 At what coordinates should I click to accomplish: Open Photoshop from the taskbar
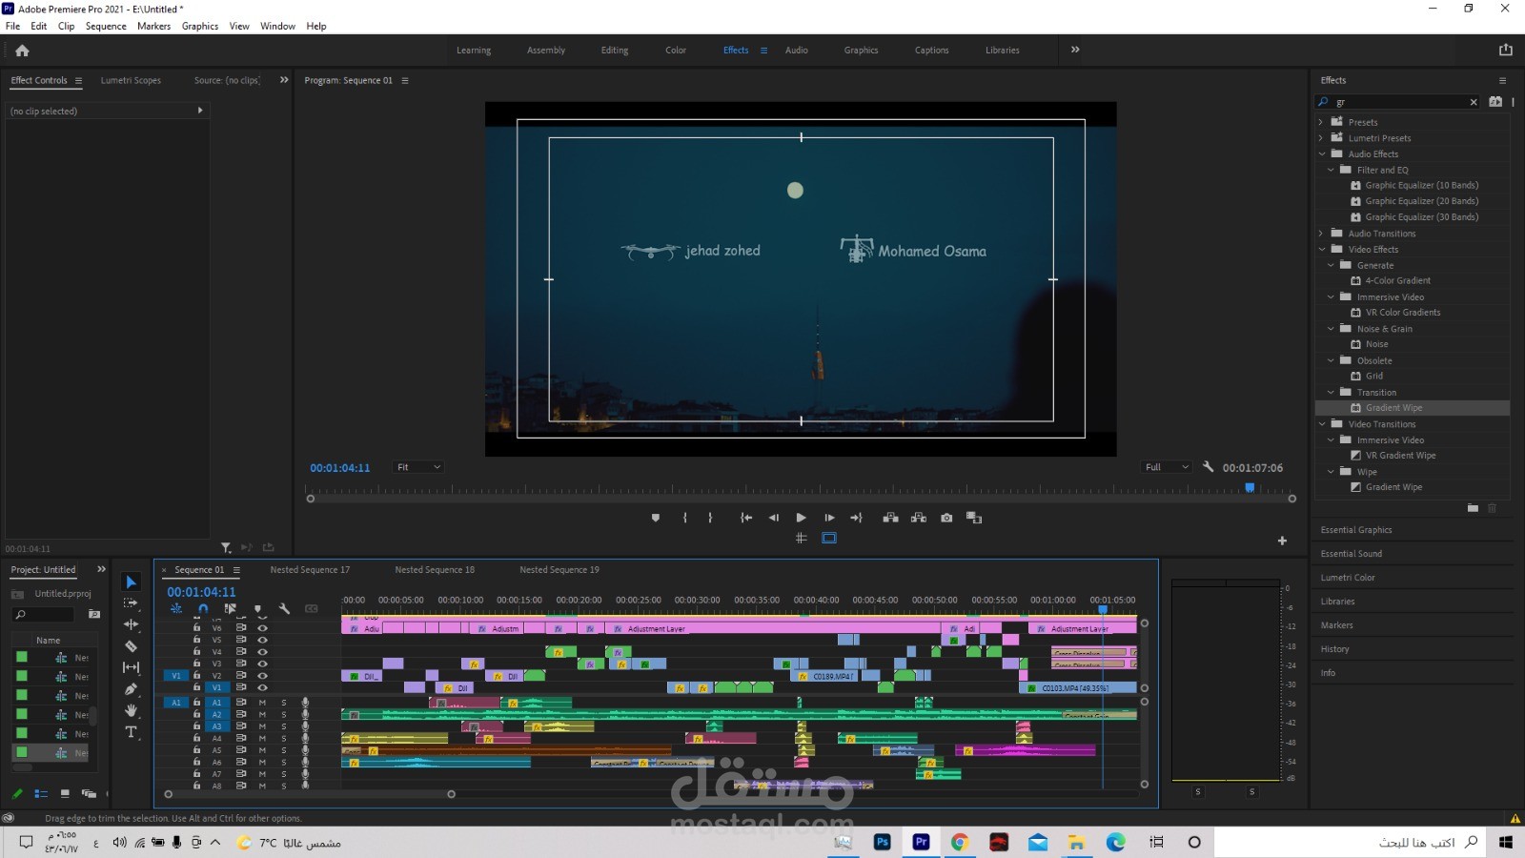(883, 842)
